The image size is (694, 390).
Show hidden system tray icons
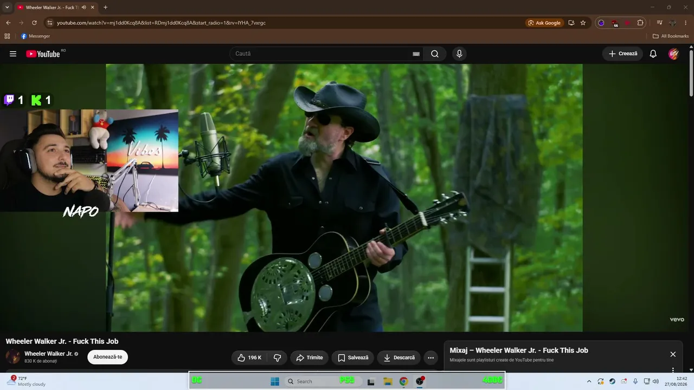click(589, 381)
